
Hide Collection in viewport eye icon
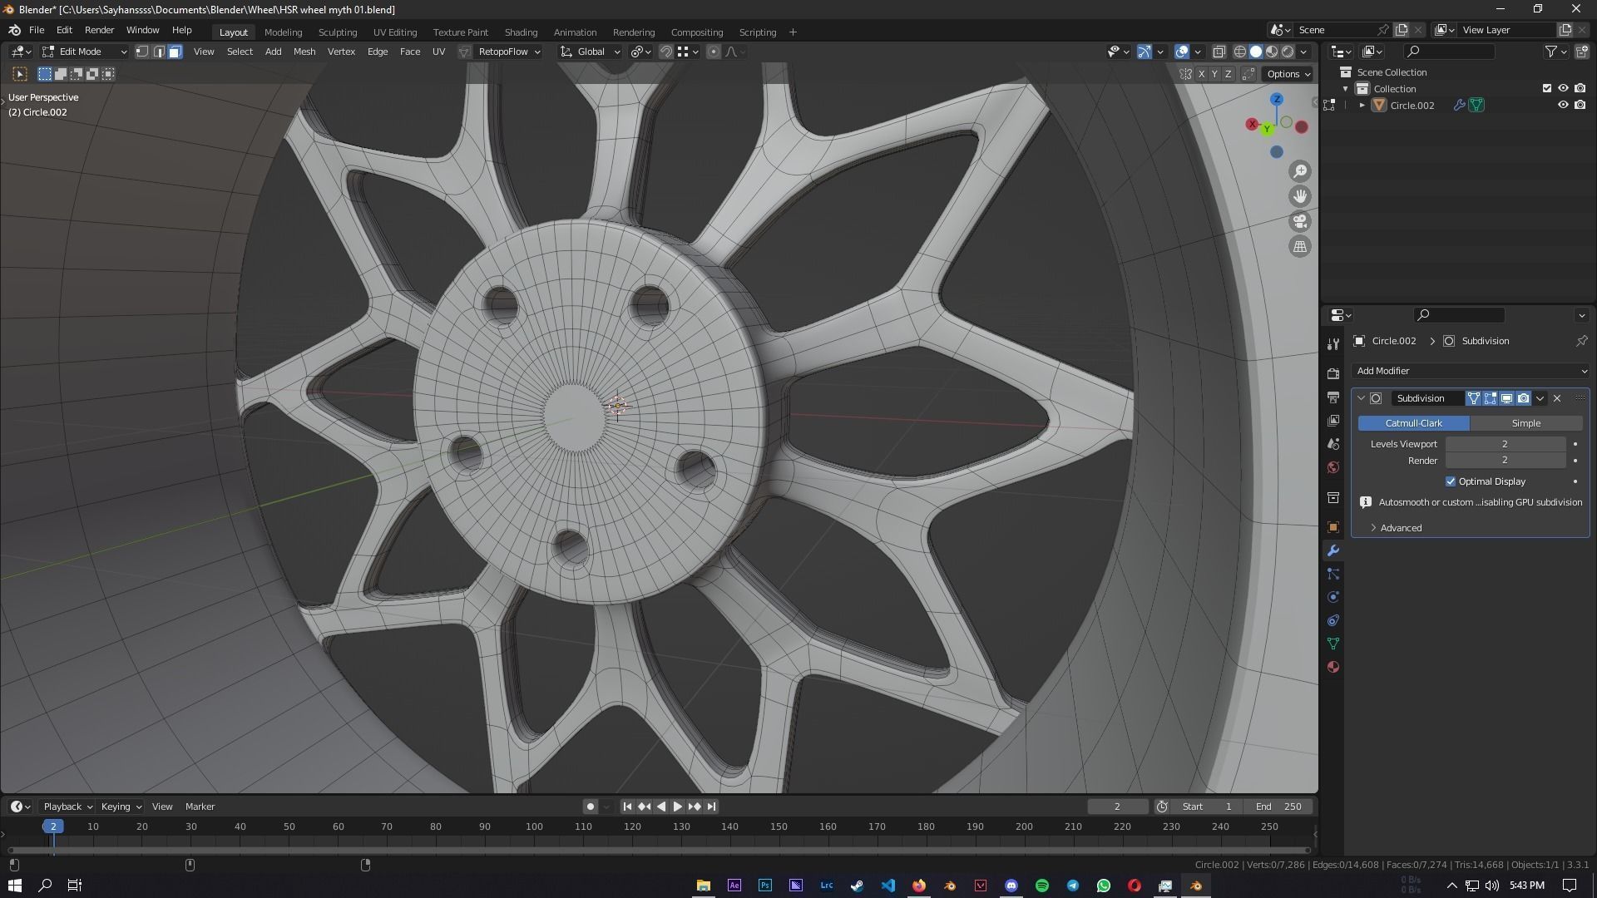click(x=1563, y=88)
